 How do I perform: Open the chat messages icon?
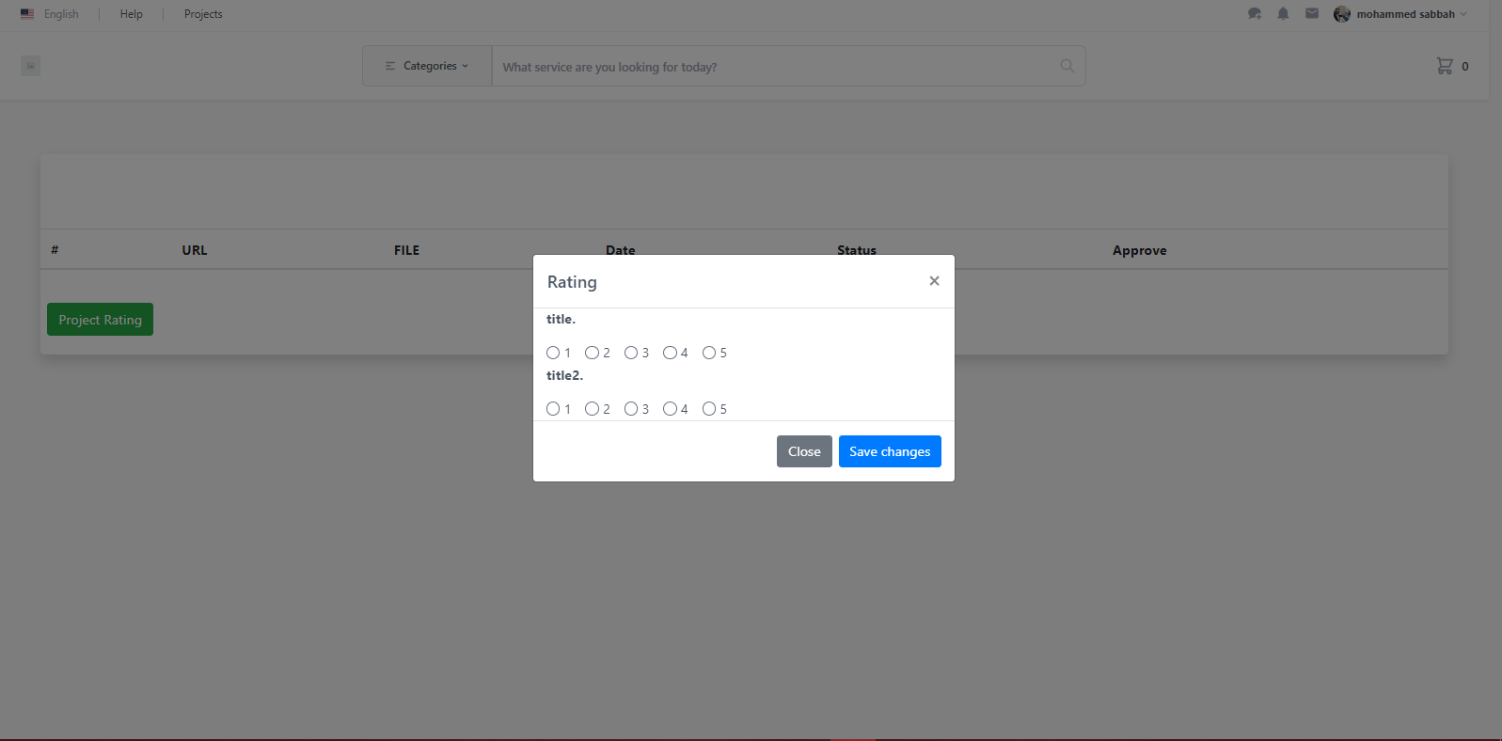coord(1254,14)
